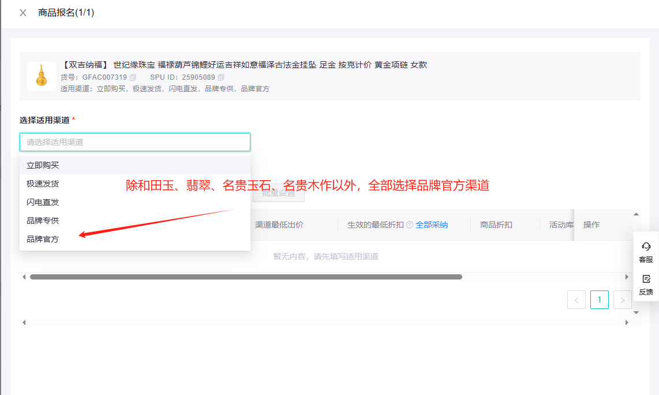This screenshot has height=395, width=659.
Task: Click the table scrollbar's right arrow
Action: [627, 277]
